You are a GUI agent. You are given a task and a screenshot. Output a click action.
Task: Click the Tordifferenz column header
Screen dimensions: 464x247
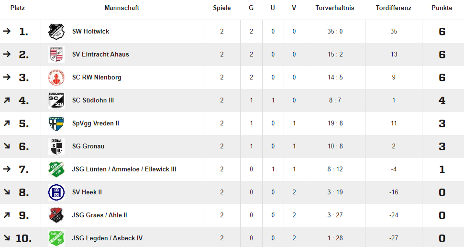tap(394, 8)
